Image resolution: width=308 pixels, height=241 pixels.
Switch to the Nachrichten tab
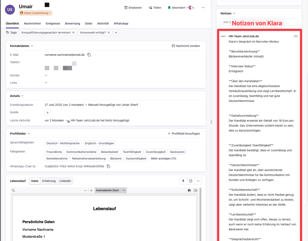(32, 23)
